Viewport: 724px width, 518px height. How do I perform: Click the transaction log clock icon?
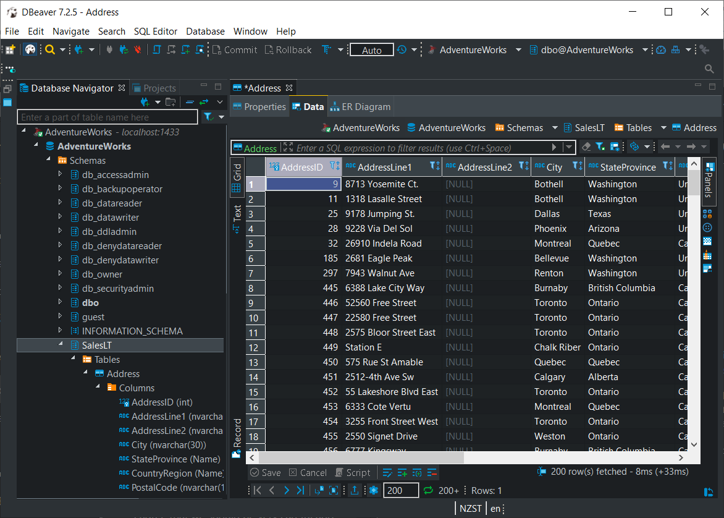click(x=402, y=50)
